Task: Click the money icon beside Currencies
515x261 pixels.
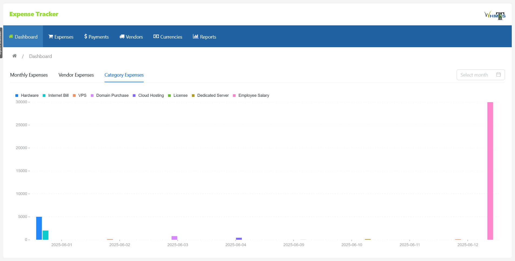Action: pos(156,36)
